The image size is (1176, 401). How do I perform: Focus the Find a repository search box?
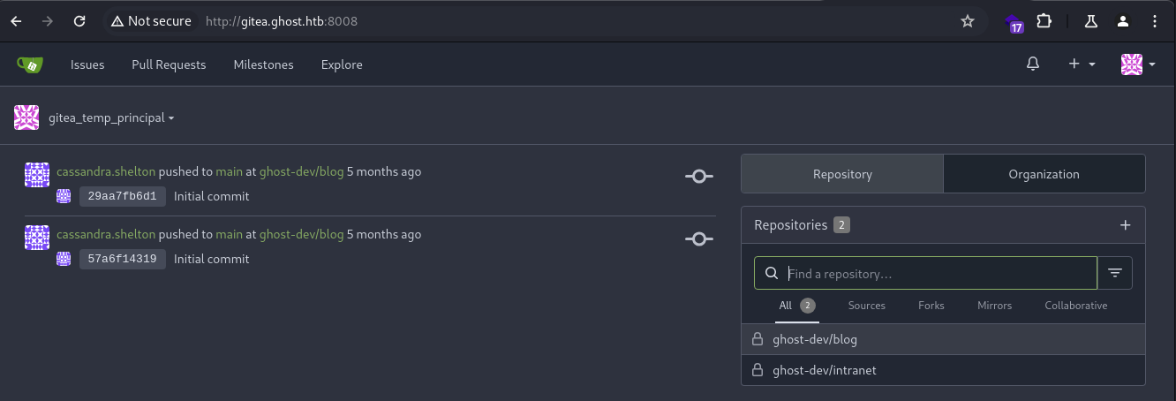[x=925, y=274]
